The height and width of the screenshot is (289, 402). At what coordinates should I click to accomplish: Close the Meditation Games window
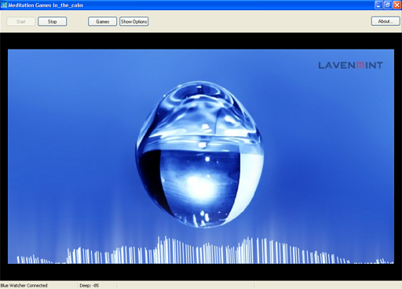(397, 5)
